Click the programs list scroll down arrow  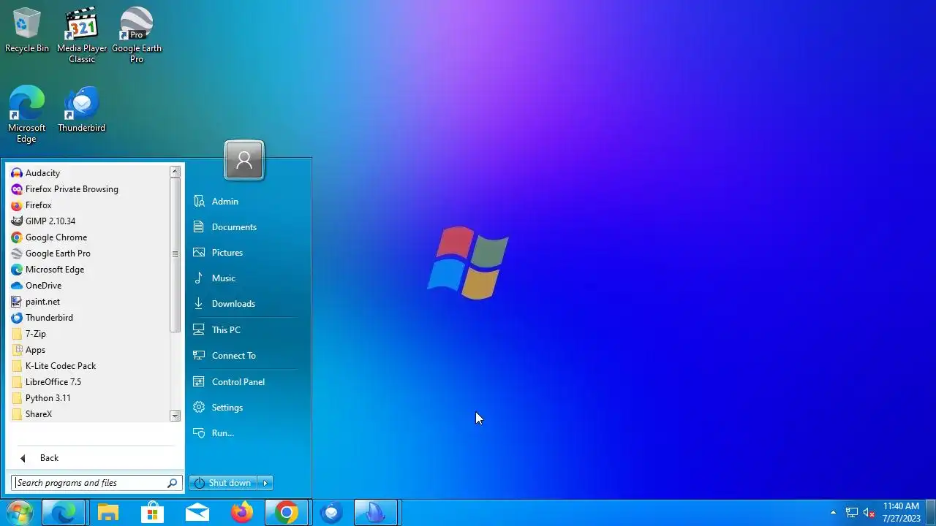click(175, 416)
